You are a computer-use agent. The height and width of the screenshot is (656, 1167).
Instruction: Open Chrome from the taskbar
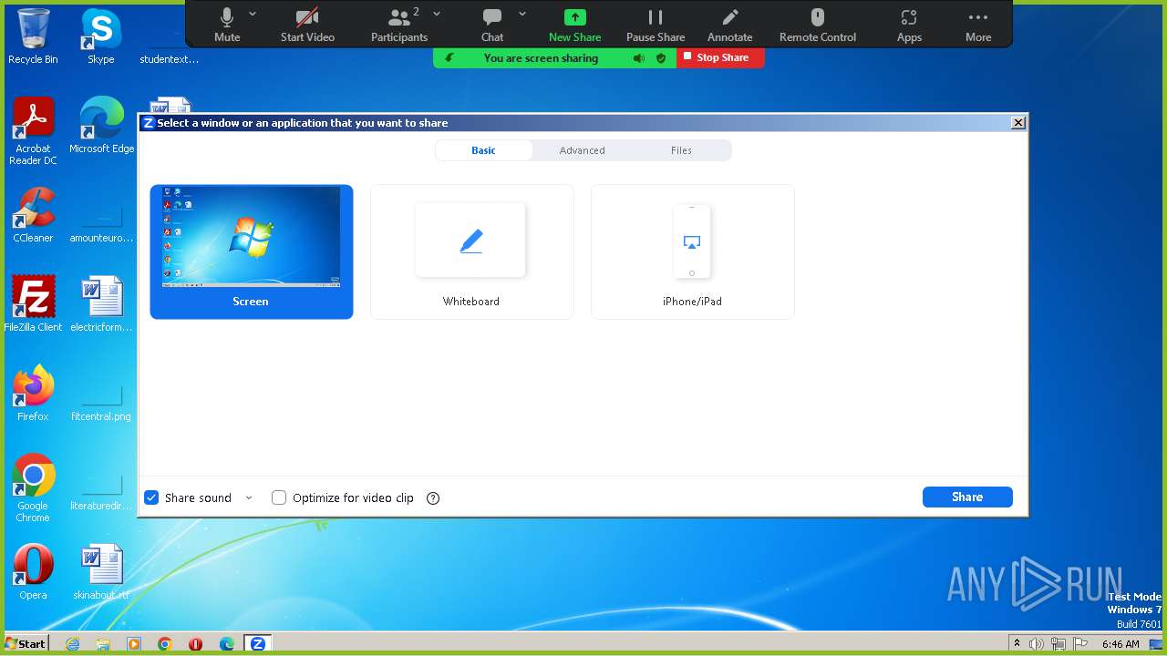[x=165, y=643]
